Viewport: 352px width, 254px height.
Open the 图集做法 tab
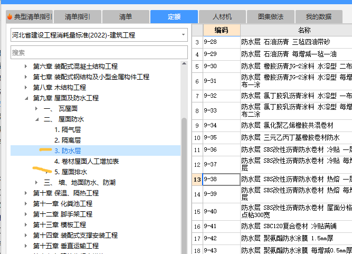click(x=271, y=16)
